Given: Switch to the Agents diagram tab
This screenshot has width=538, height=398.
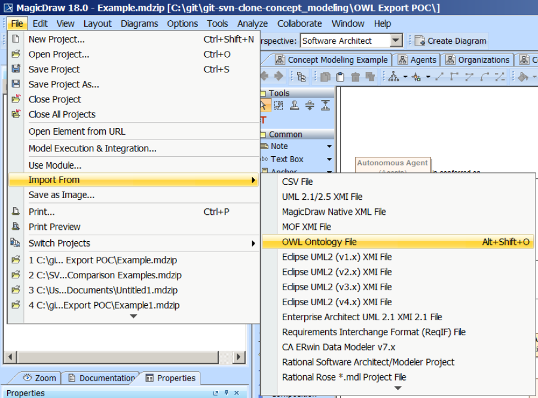Looking at the screenshot, I should click(417, 60).
